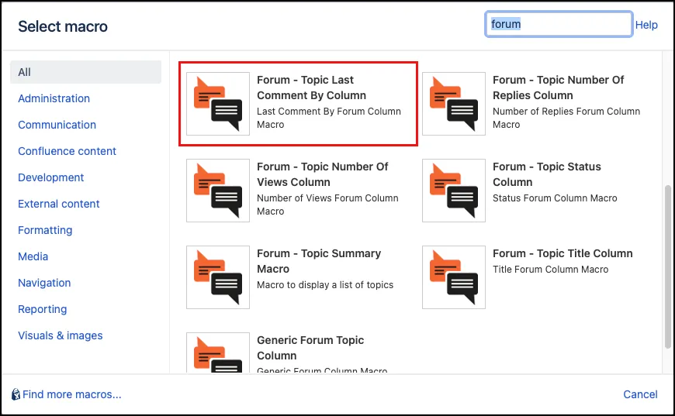The image size is (675, 416).
Task: Click the Forum Topic Status Column icon
Action: click(x=454, y=191)
